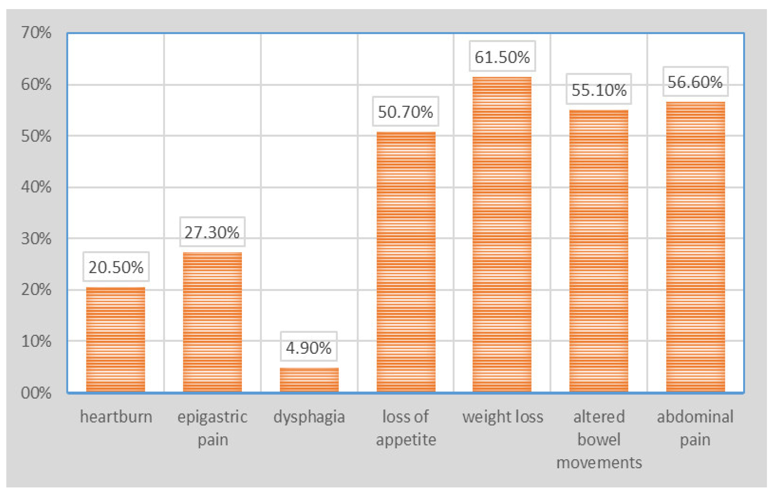Click the weight loss category label
Image resolution: width=772 pixels, height=494 pixels.
(x=503, y=417)
